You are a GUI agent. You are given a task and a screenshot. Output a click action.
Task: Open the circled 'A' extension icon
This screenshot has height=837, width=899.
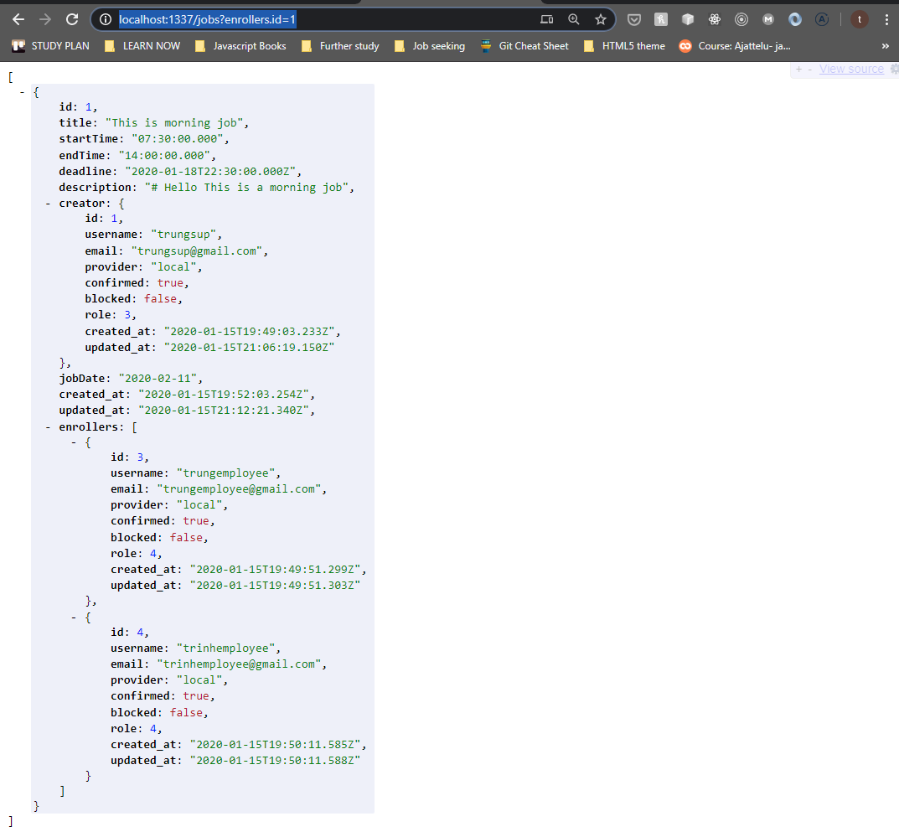pyautogui.click(x=822, y=19)
